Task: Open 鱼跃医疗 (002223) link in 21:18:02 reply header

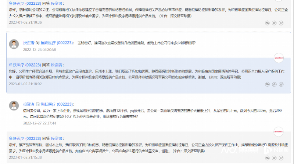Action: 25,65
